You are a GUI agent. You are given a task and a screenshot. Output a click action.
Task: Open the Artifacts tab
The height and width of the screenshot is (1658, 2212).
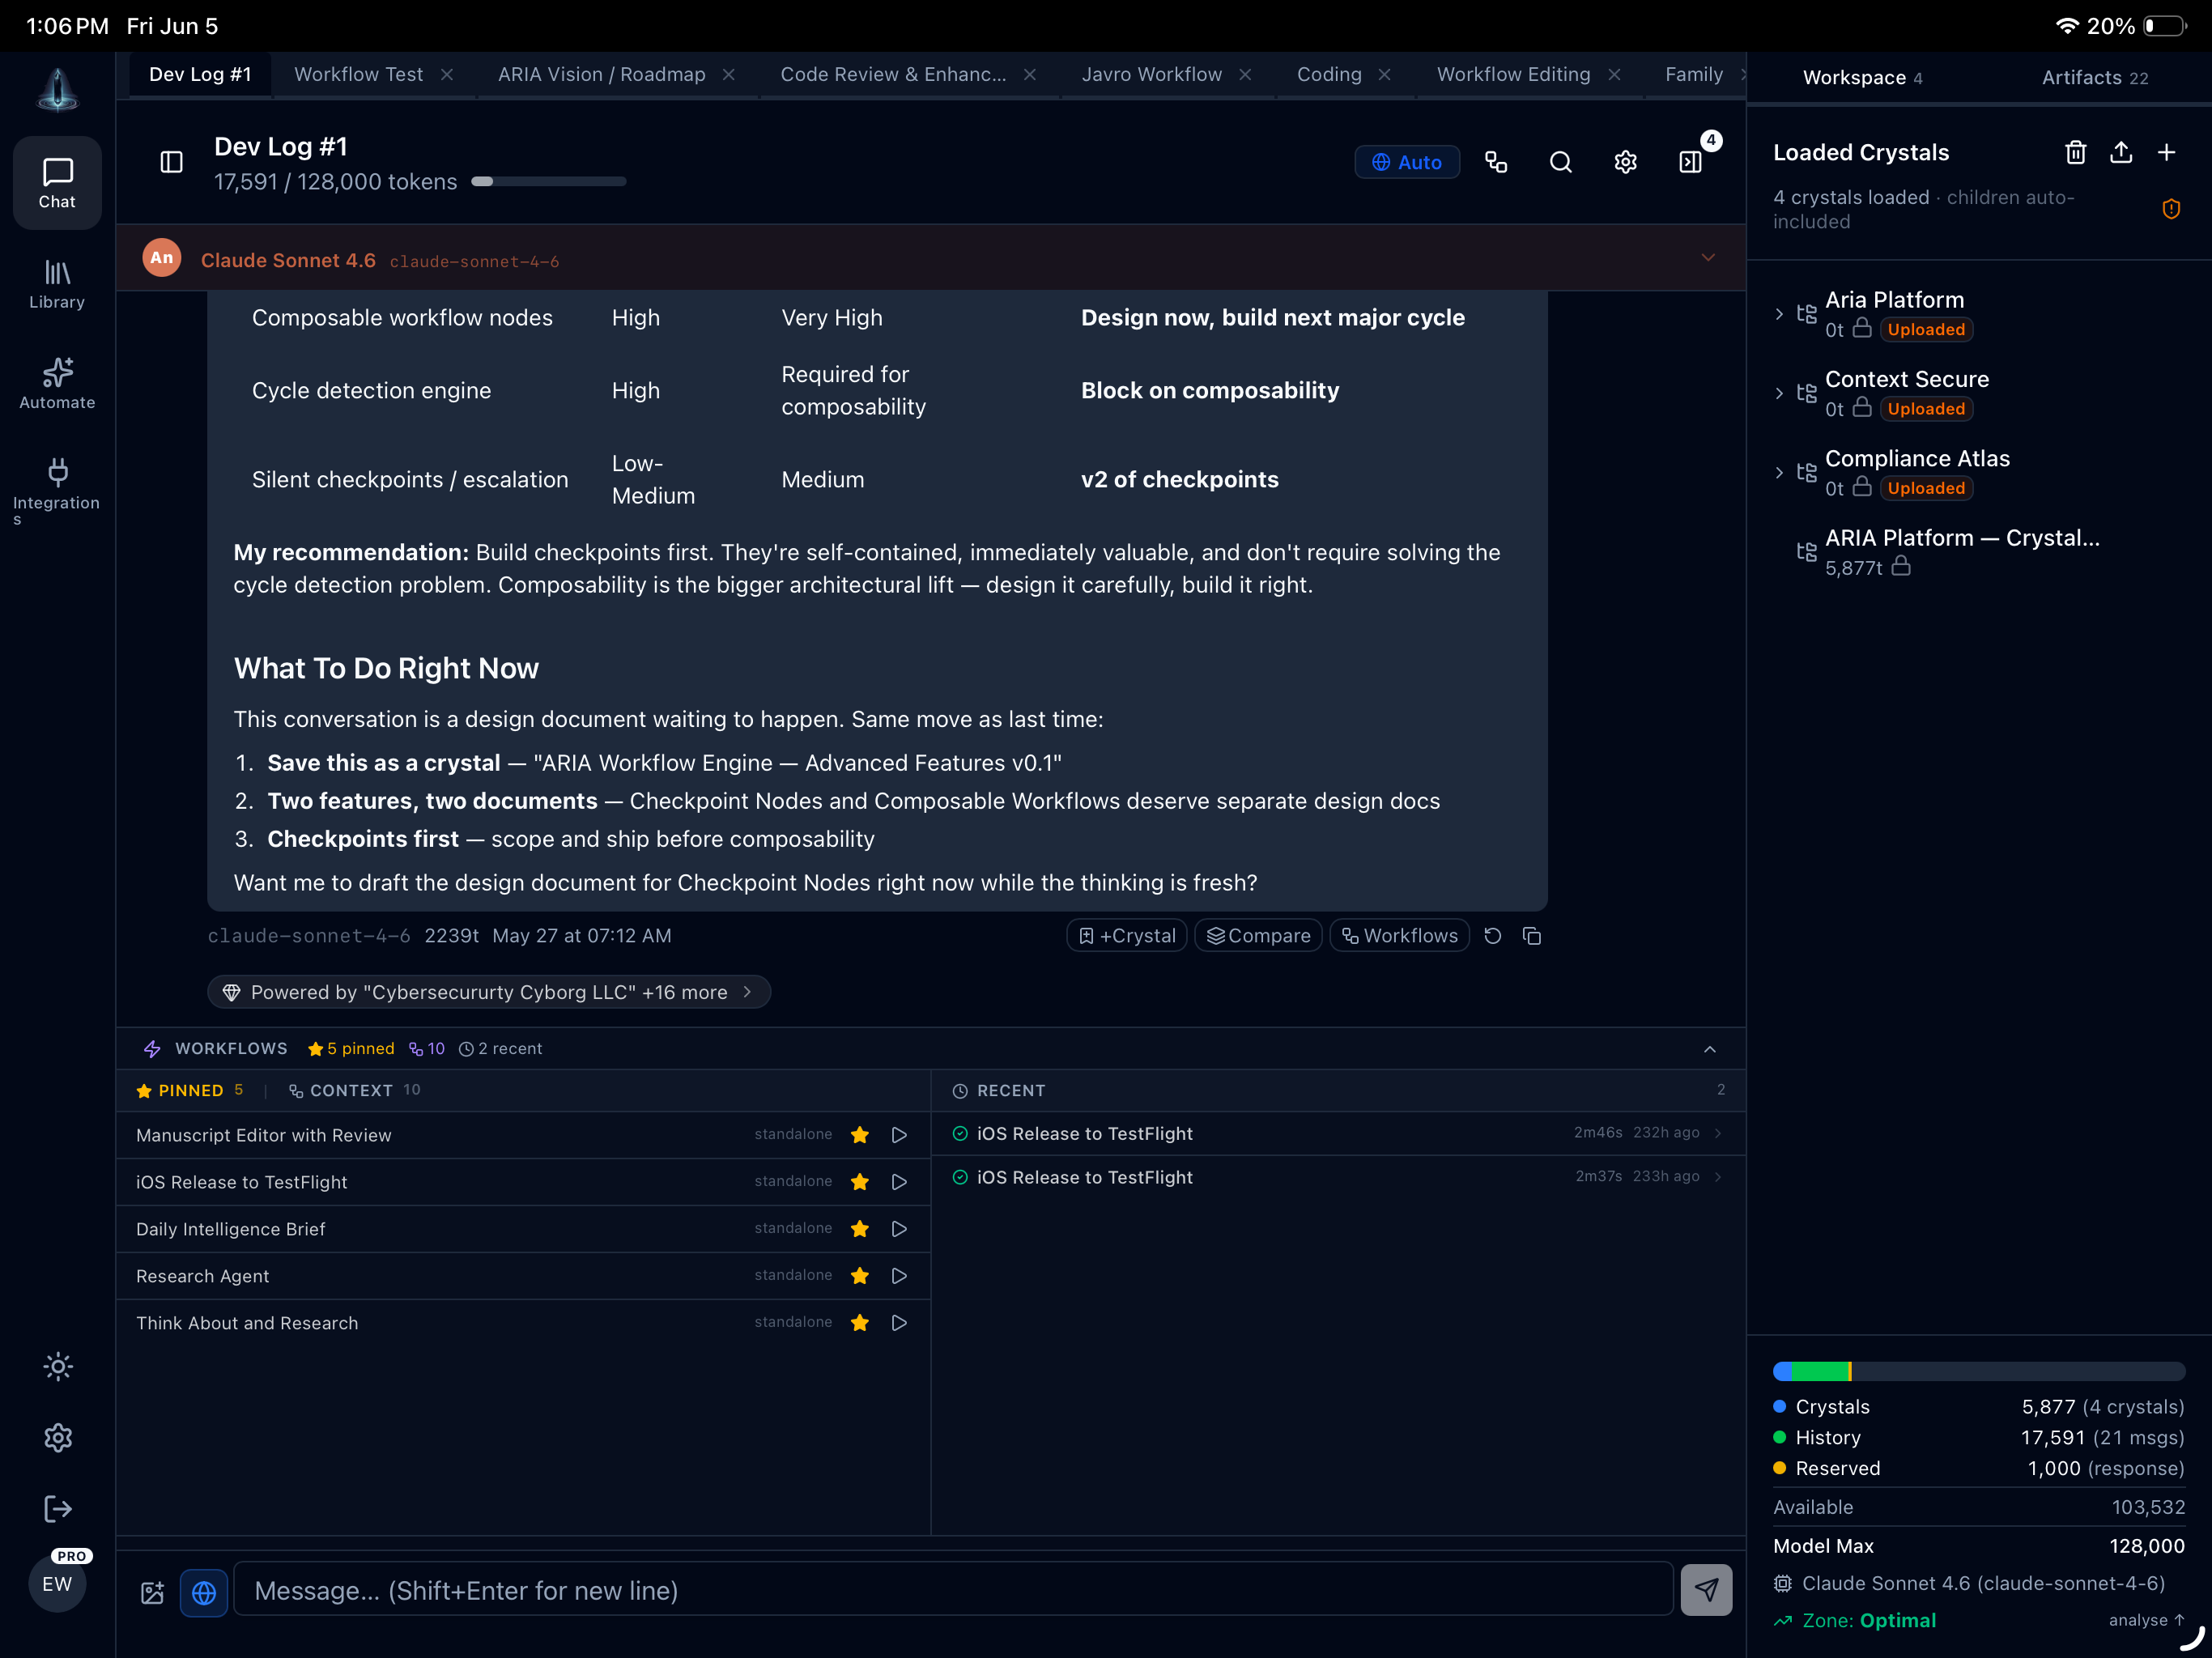[x=2094, y=77]
